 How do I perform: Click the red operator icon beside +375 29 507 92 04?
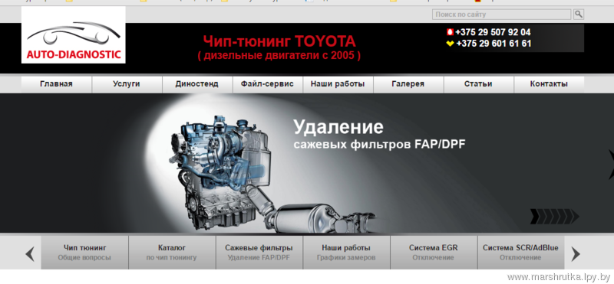[x=450, y=32]
